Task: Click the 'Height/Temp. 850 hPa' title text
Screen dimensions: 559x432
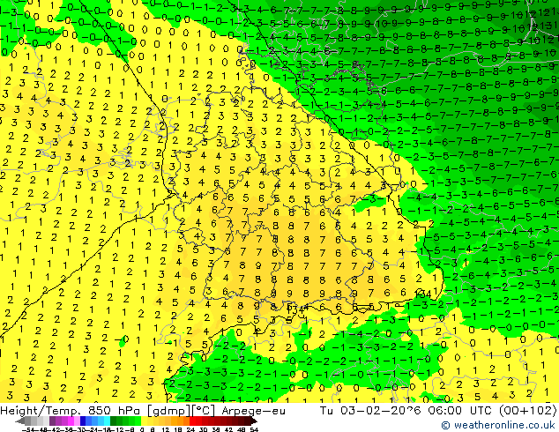Action: (71, 411)
